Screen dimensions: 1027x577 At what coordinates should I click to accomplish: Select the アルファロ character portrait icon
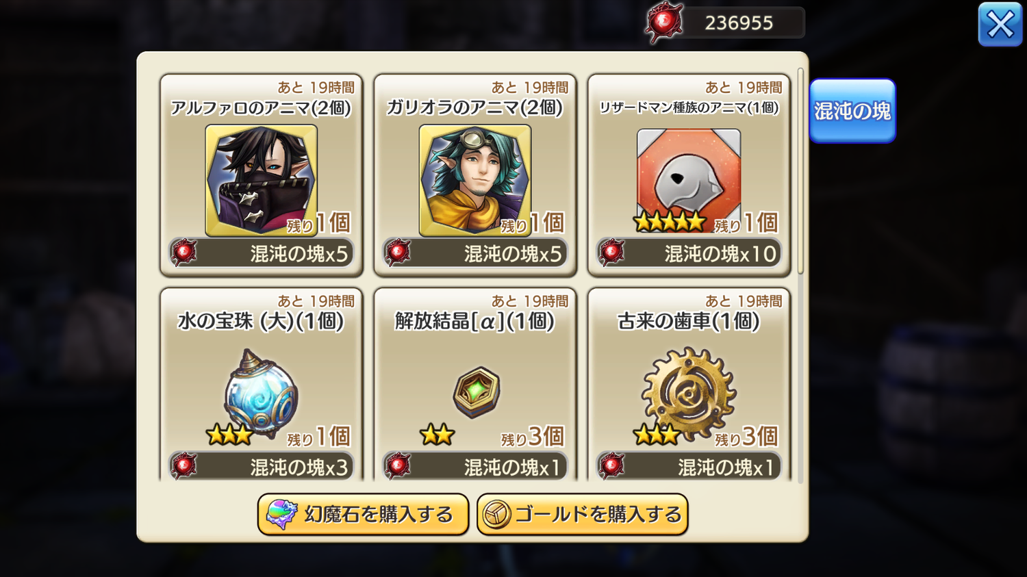point(261,180)
